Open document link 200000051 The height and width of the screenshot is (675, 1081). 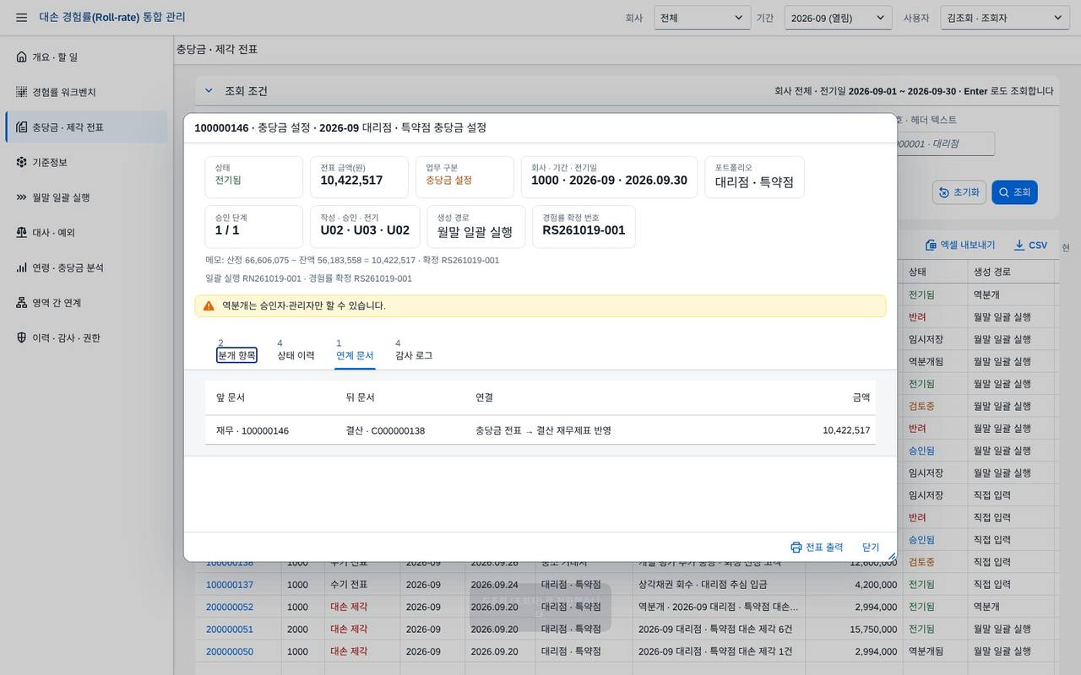[x=230, y=629]
